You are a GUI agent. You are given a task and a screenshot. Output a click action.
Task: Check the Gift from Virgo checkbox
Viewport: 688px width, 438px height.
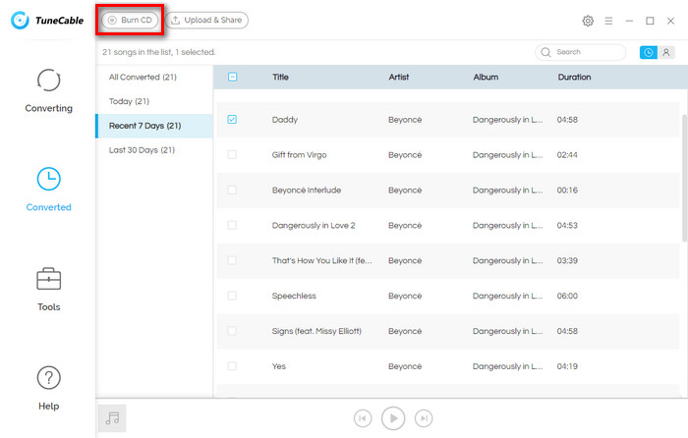(232, 155)
